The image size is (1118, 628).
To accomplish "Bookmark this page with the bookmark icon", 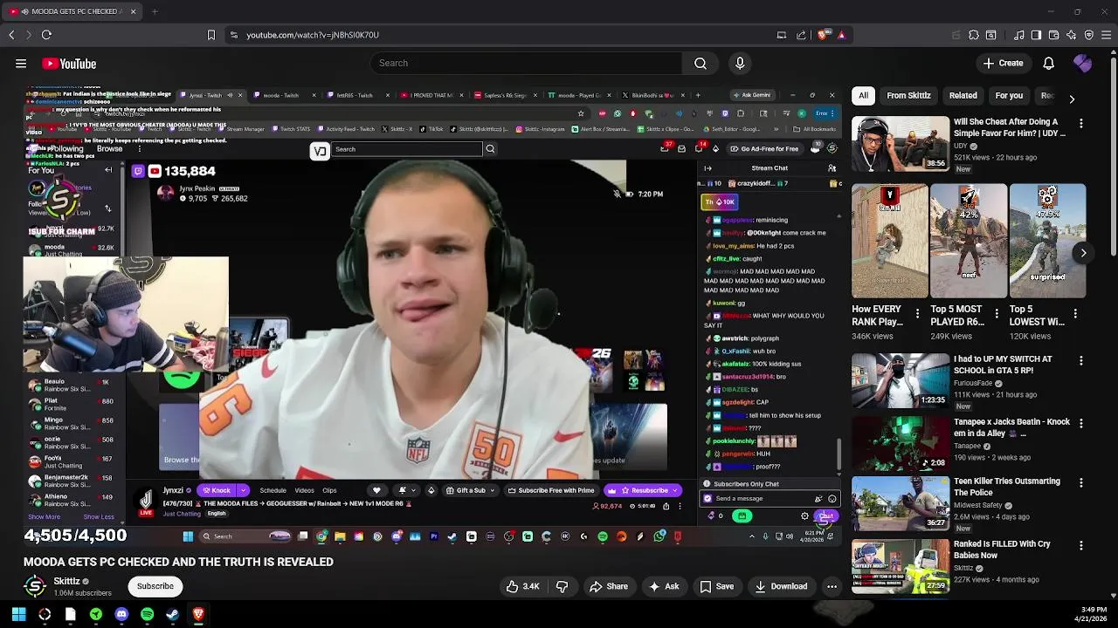I will [210, 35].
